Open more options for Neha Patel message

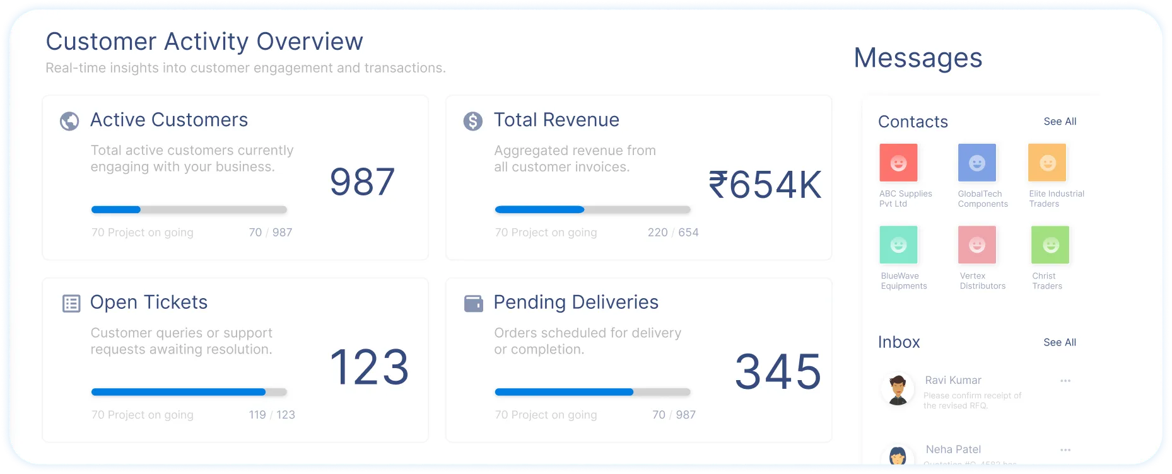[x=1065, y=450]
